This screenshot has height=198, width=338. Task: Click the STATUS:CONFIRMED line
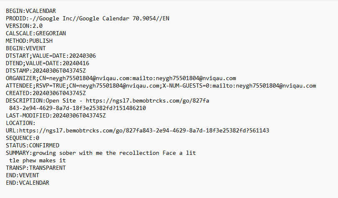(33, 145)
